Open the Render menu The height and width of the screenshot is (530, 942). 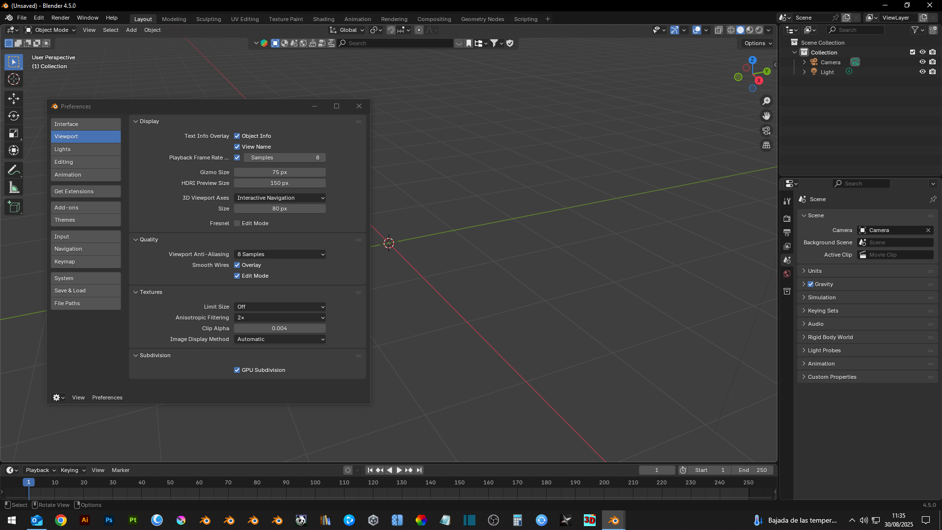[60, 18]
